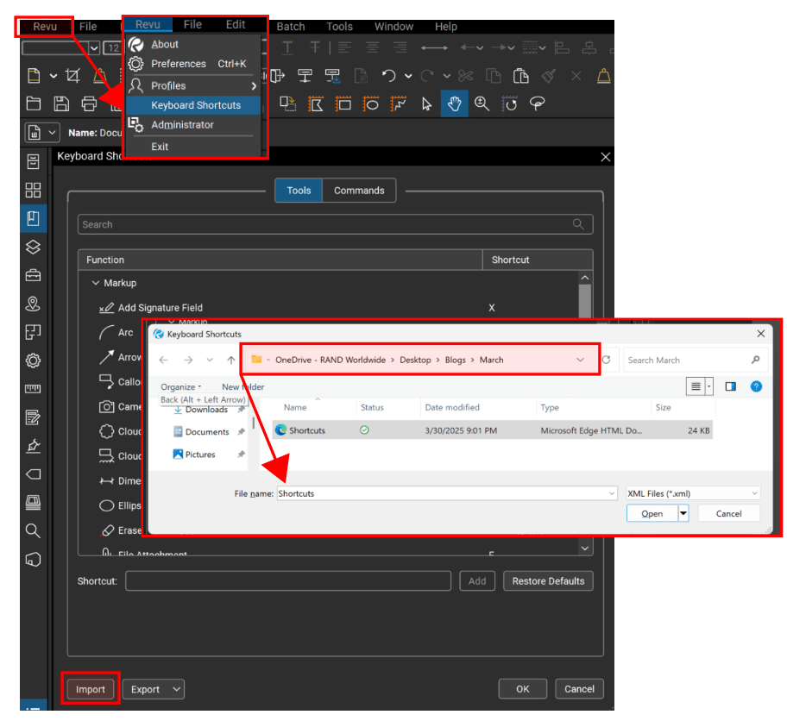This screenshot has height=721, width=787.
Task: Open the Window menu
Action: [x=393, y=27]
